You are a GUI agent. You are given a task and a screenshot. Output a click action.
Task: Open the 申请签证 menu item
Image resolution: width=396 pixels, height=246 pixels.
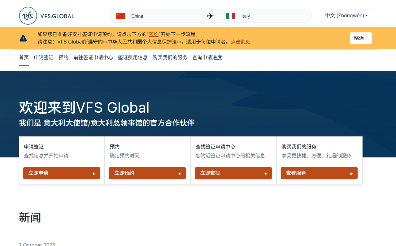[x=44, y=57]
